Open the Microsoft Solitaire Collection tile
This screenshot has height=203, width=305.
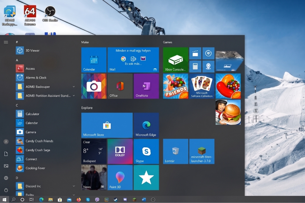[x=202, y=86]
